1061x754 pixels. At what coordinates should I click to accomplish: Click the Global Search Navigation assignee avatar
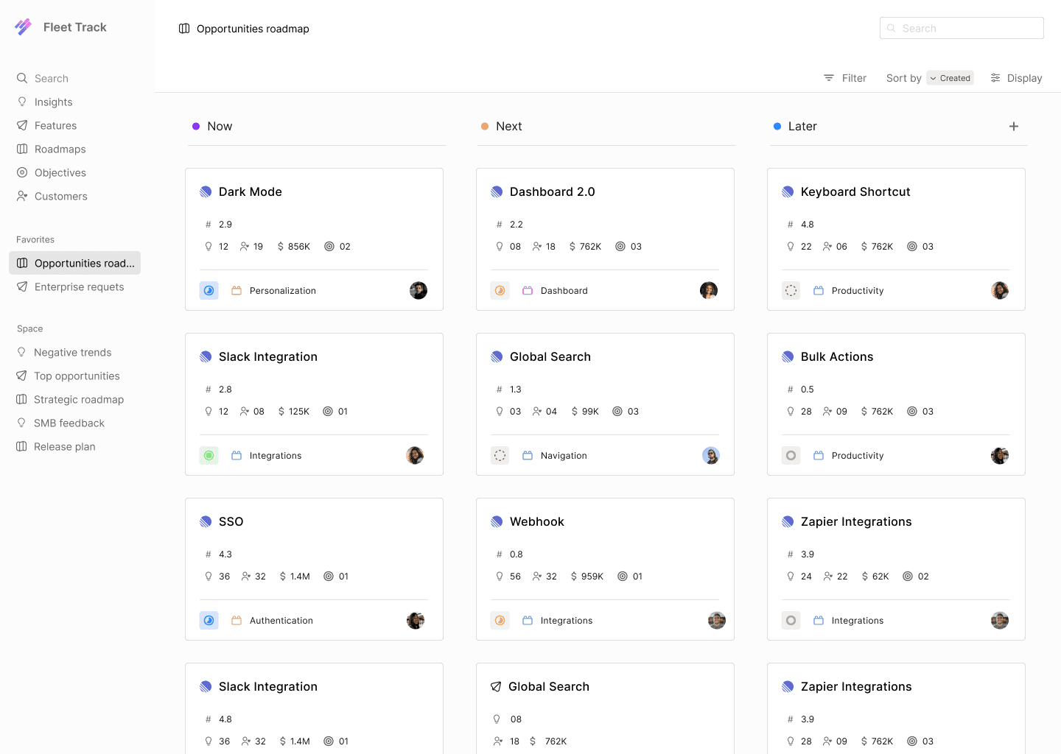711,456
